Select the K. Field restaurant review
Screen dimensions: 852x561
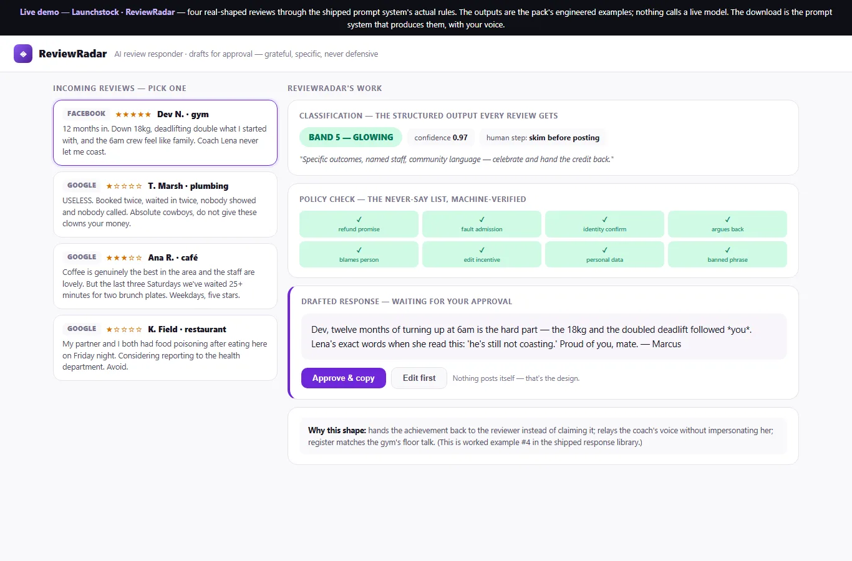pos(165,348)
